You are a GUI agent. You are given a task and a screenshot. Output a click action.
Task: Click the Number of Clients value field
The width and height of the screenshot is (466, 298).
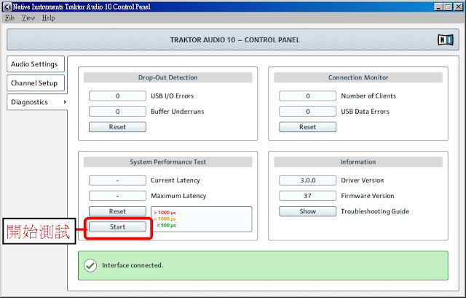pos(307,95)
